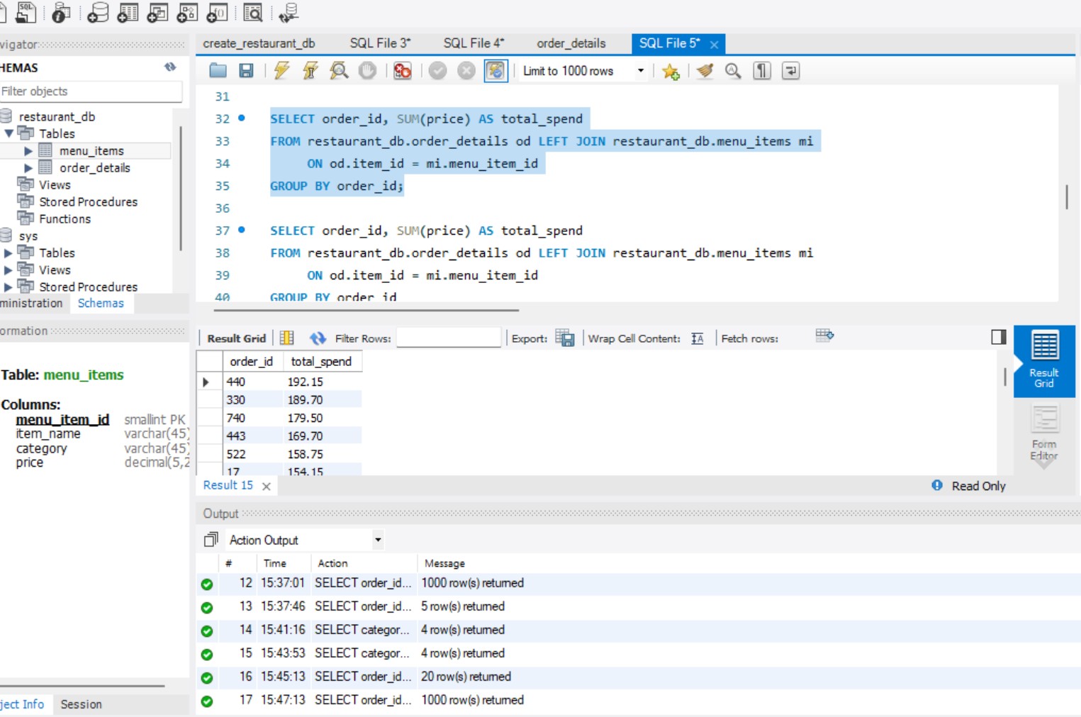The height and width of the screenshot is (717, 1081).
Task: Create a new table icon
Action: click(x=128, y=12)
